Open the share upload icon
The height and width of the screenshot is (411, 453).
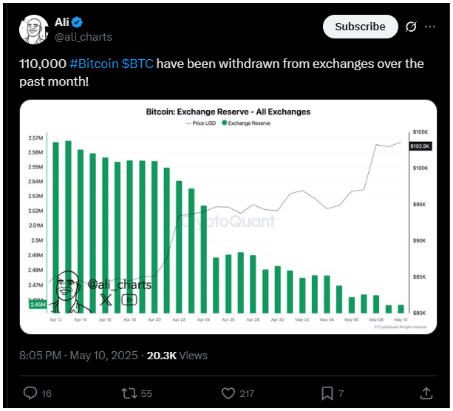point(426,393)
